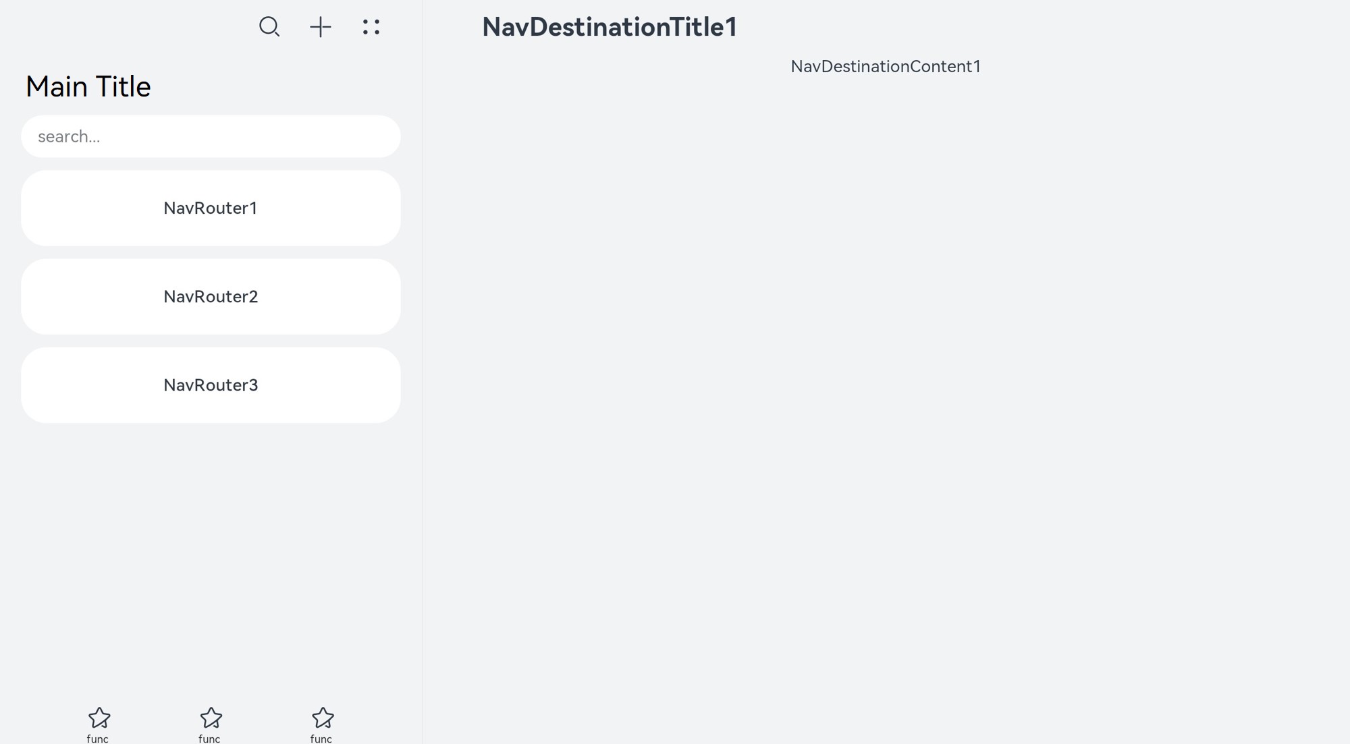The height and width of the screenshot is (744, 1350).
Task: Click the Main Title label
Action: tap(88, 85)
